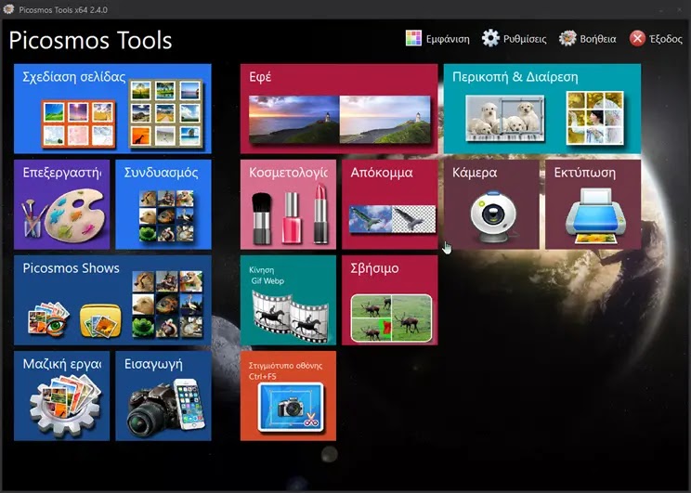This screenshot has height=493, width=691.
Task: Click the Έξοδος exit button
Action: click(x=657, y=39)
